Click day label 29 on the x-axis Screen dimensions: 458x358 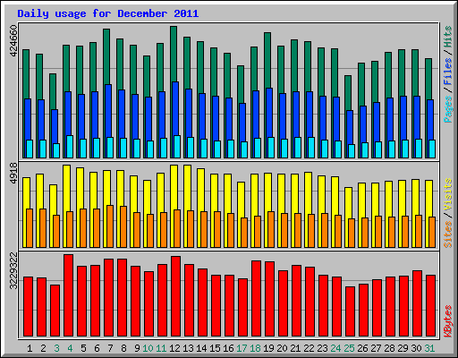coord(403,348)
